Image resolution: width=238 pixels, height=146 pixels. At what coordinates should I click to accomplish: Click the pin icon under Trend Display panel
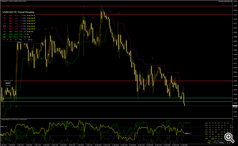(x=7, y=40)
